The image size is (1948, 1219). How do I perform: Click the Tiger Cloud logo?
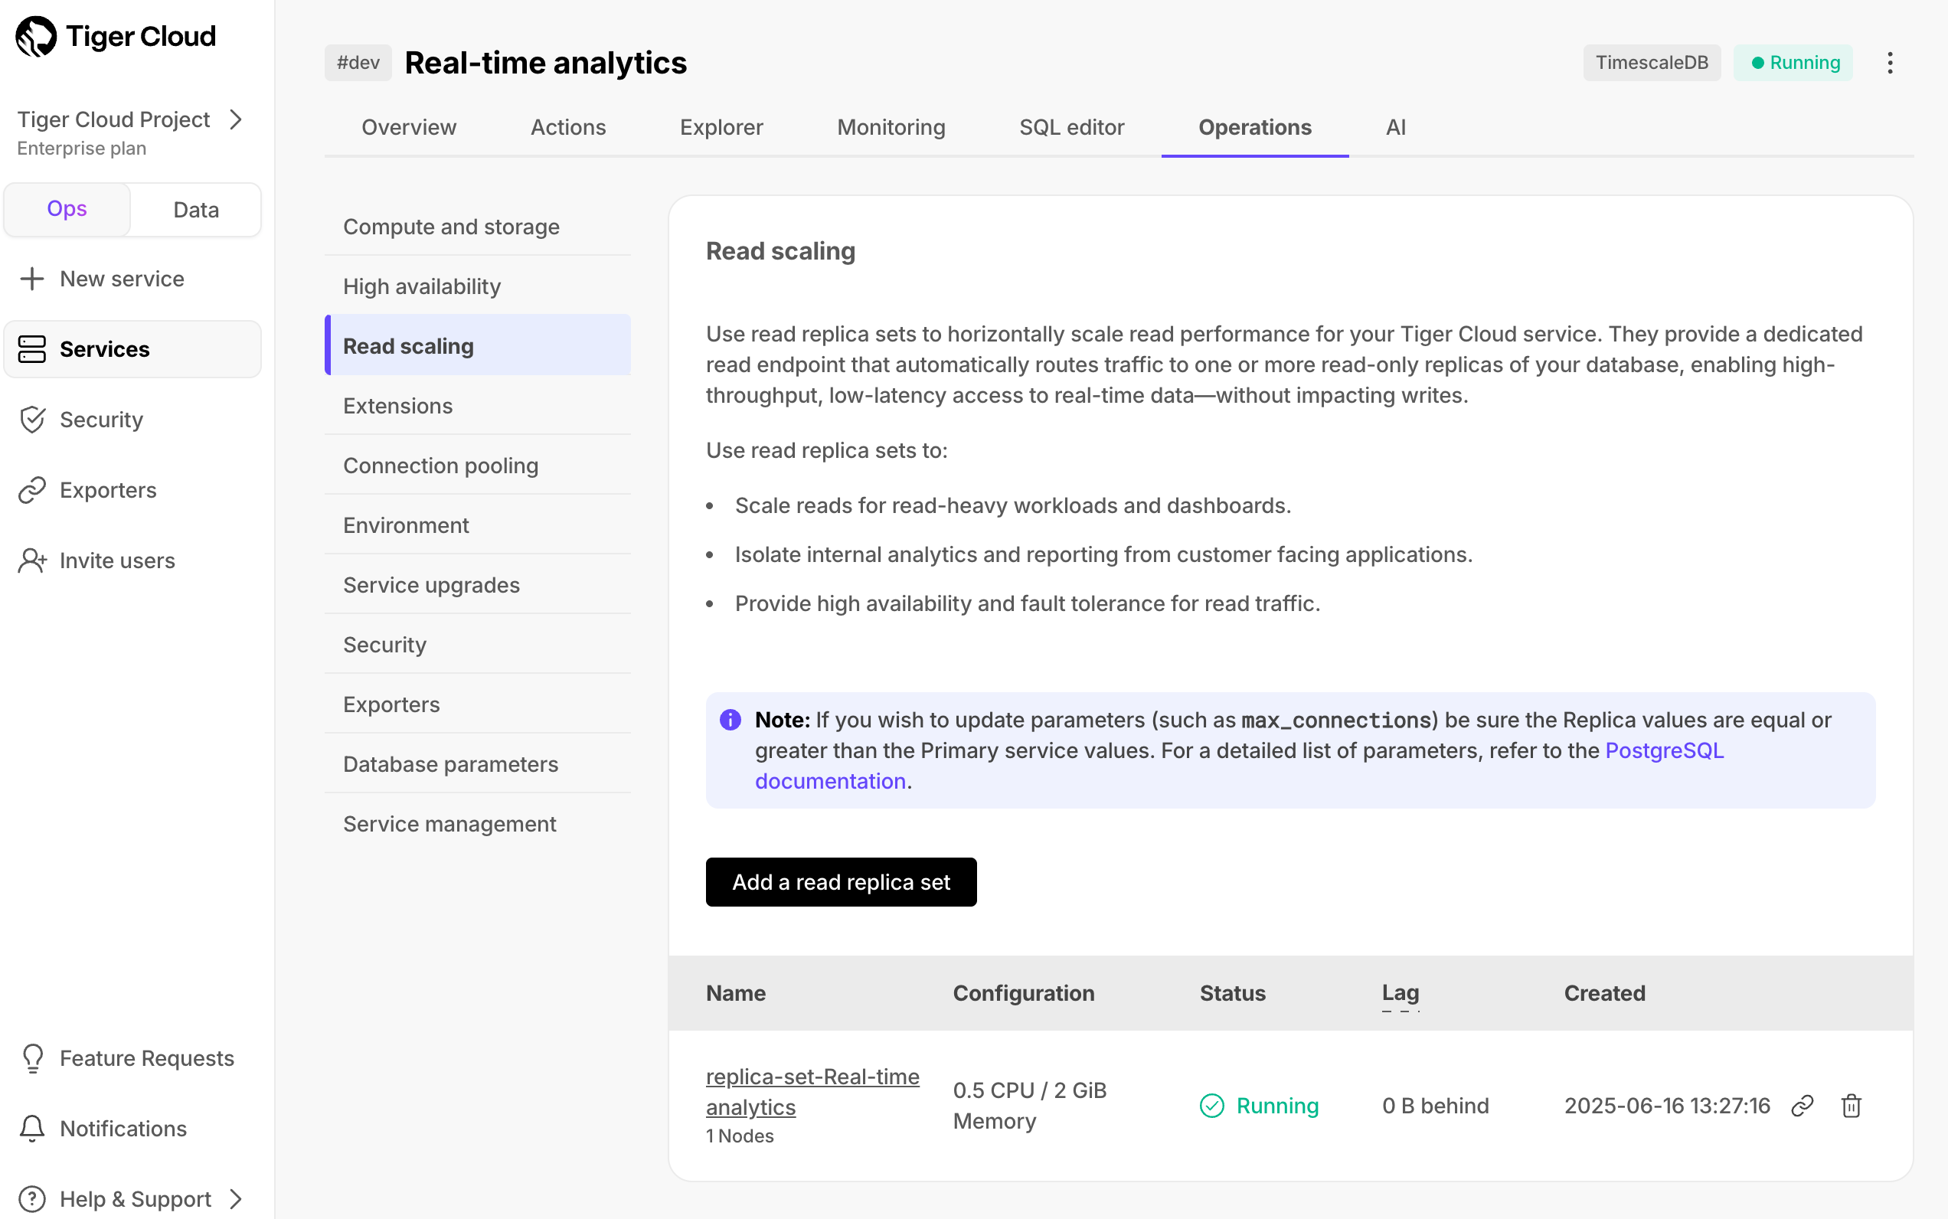tap(116, 36)
